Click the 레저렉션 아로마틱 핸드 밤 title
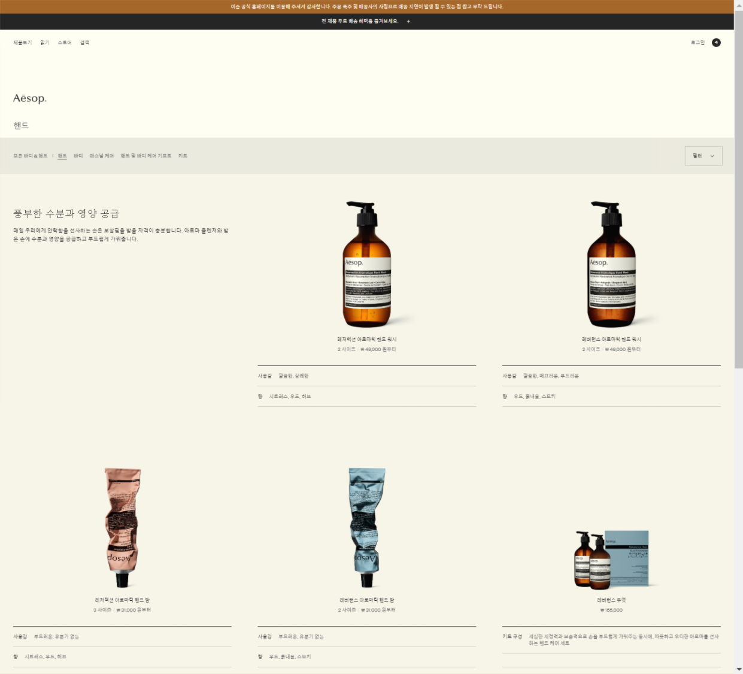Screen dimensions: 743x674 click(x=122, y=600)
